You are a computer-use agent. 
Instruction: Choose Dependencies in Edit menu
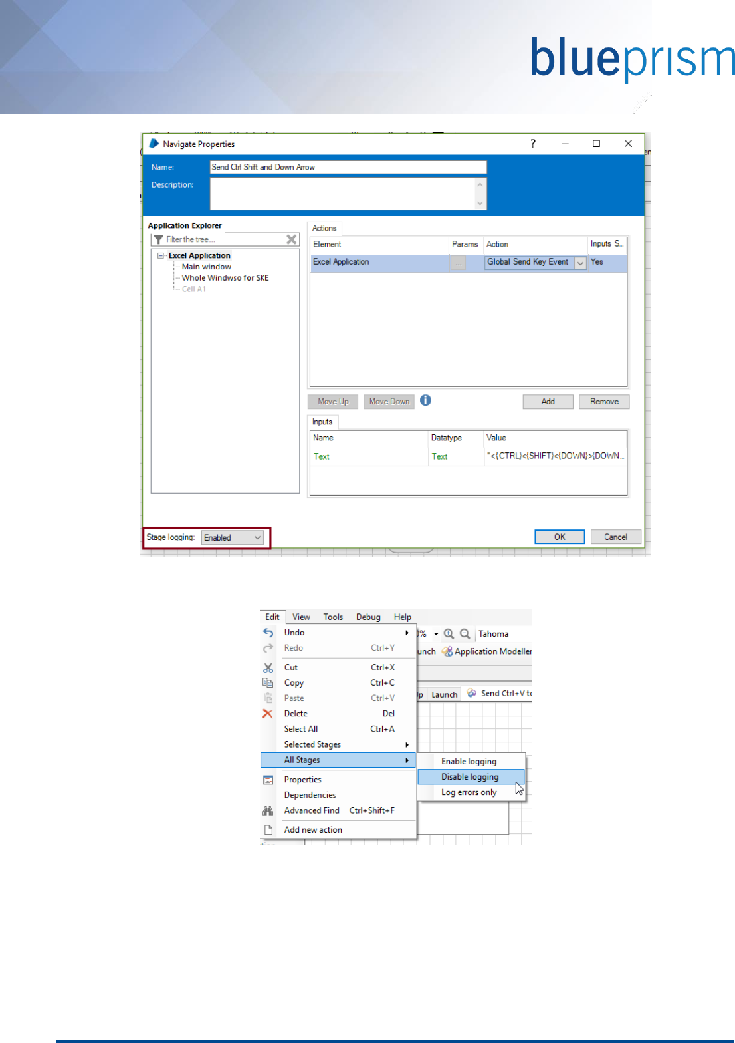(338, 795)
